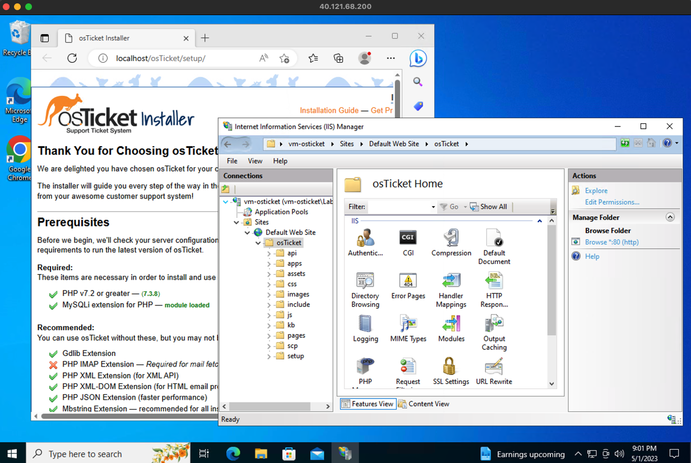Image resolution: width=691 pixels, height=463 pixels.
Task: Open the MIME Types feature
Action: tap(408, 328)
